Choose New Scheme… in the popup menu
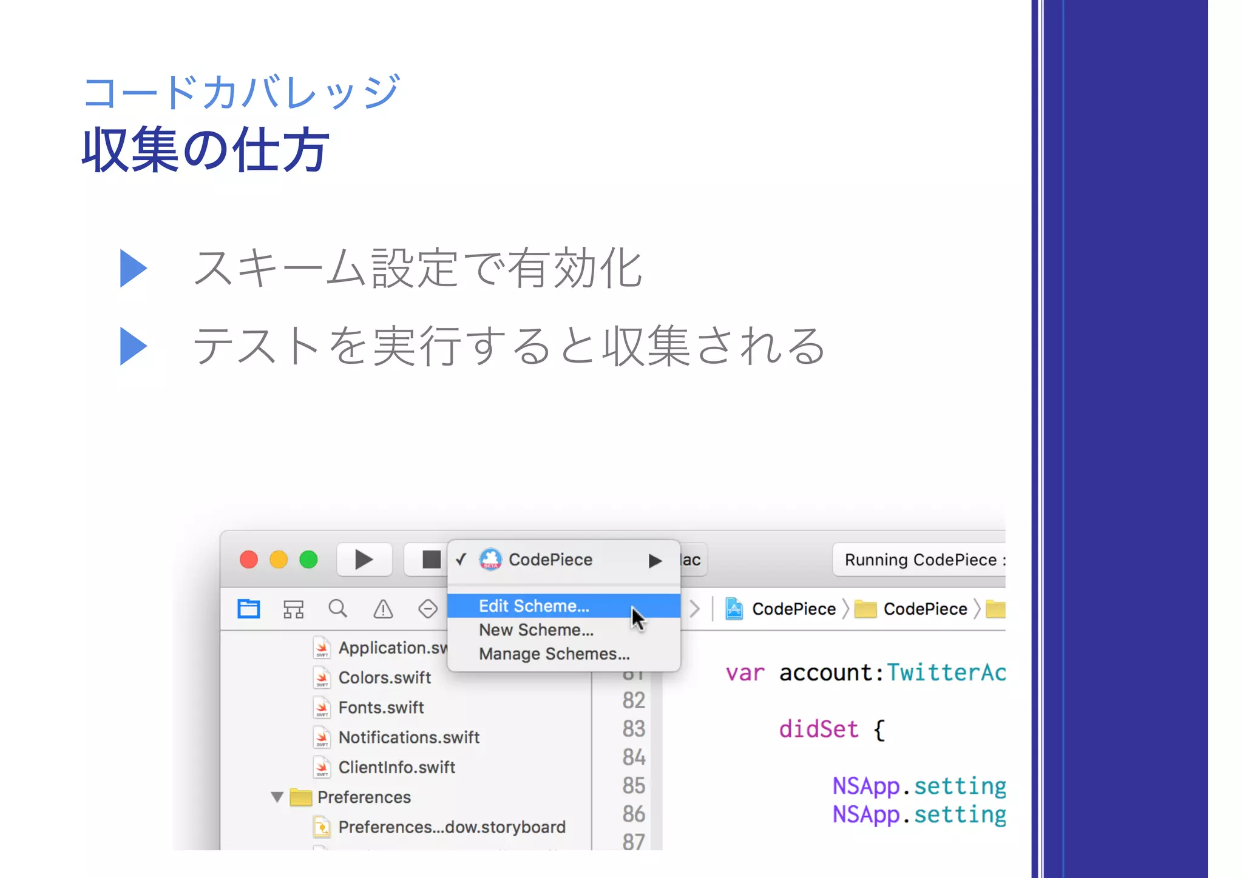The width and height of the screenshot is (1243, 878). pos(564,630)
